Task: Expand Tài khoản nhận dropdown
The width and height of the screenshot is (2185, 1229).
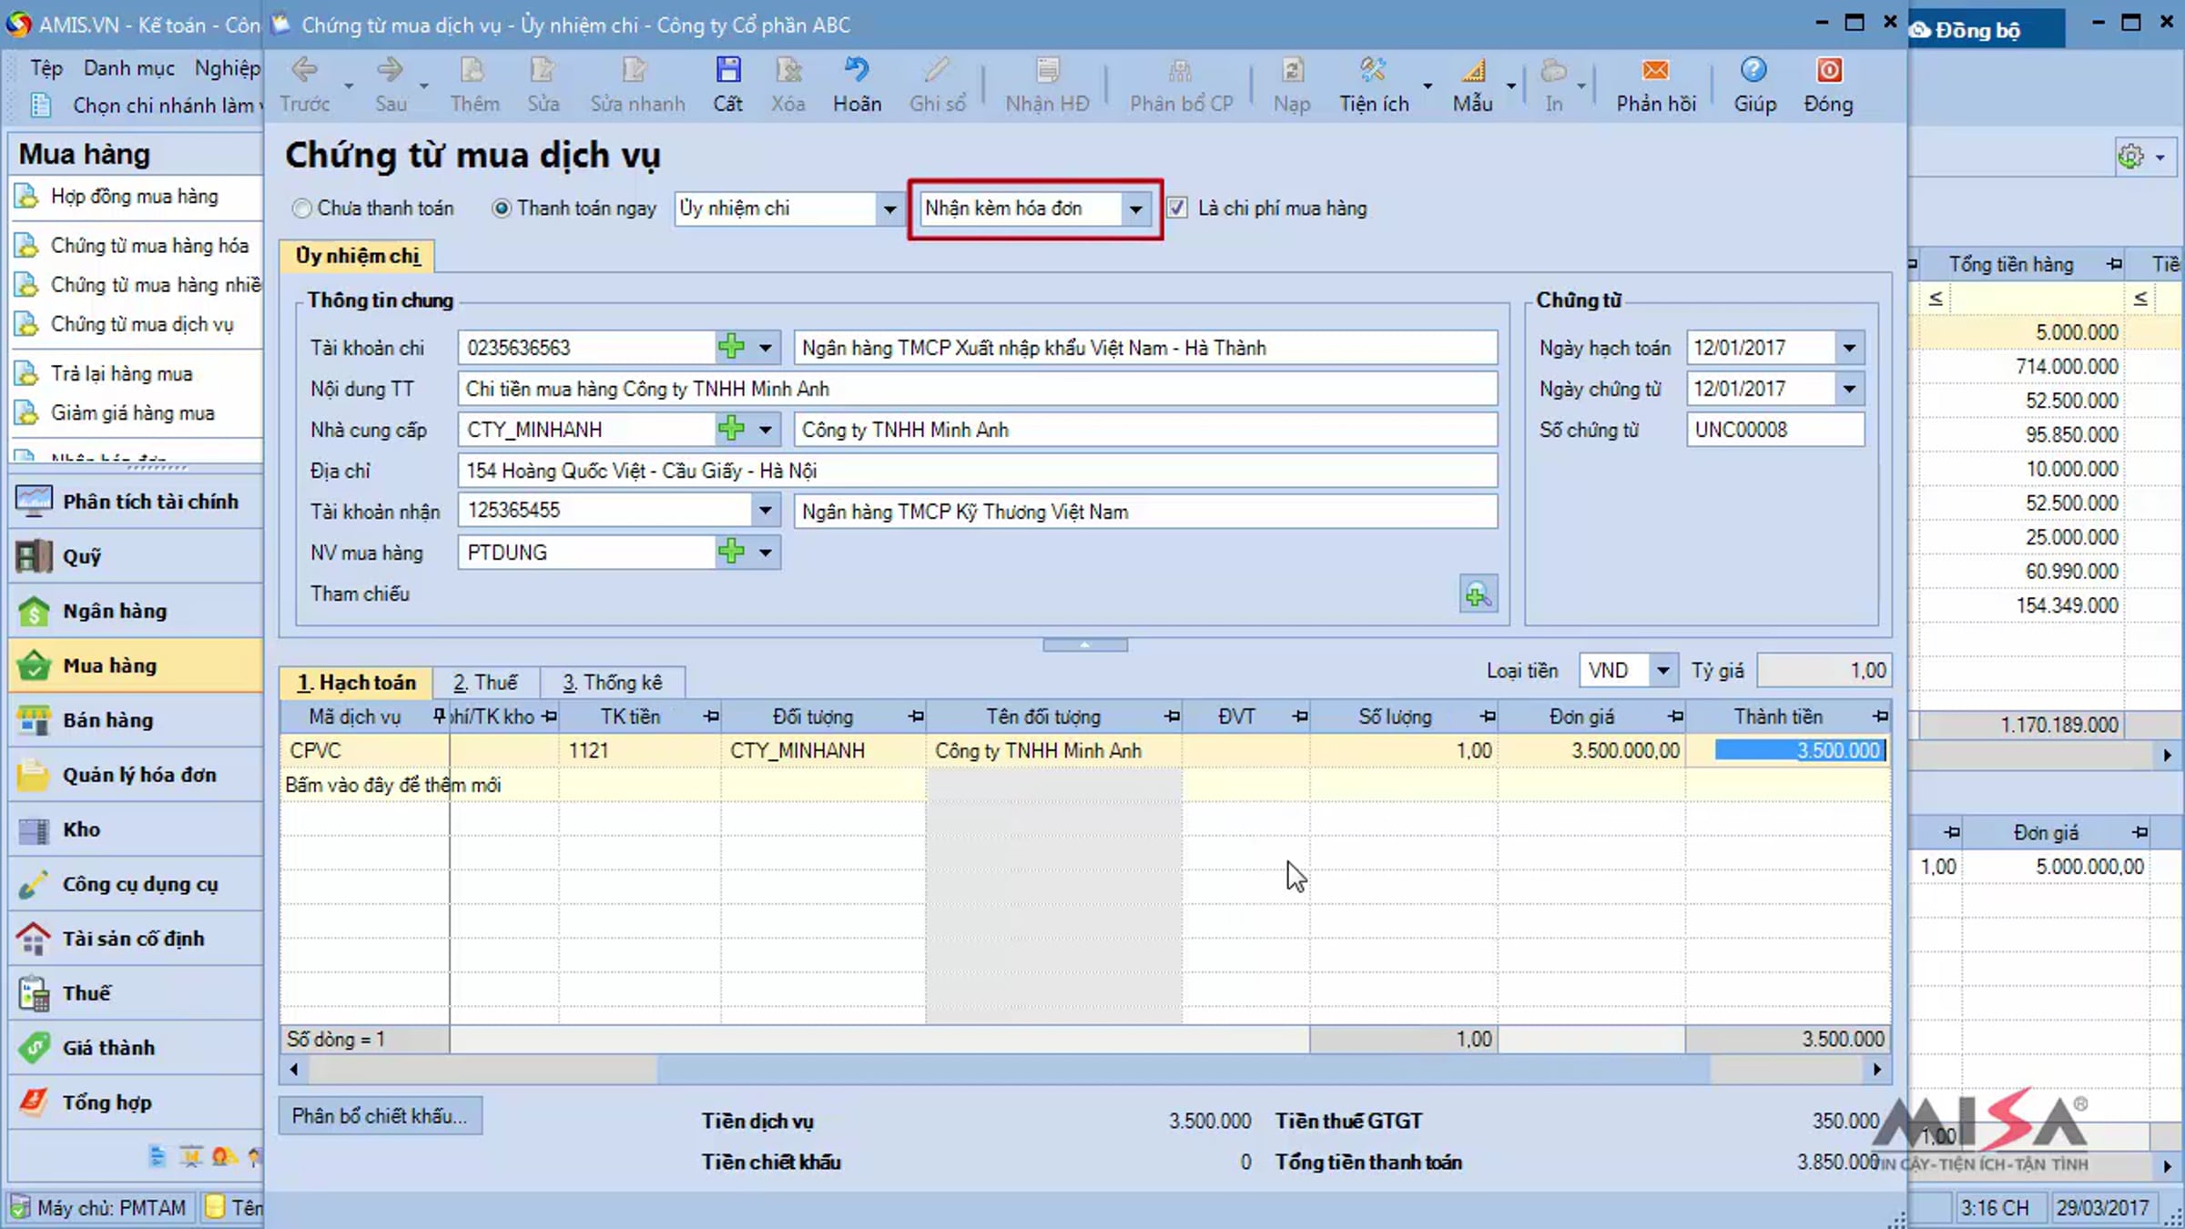Action: (766, 511)
